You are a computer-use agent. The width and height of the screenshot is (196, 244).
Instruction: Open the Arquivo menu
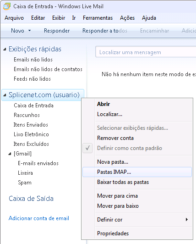click(14, 18)
